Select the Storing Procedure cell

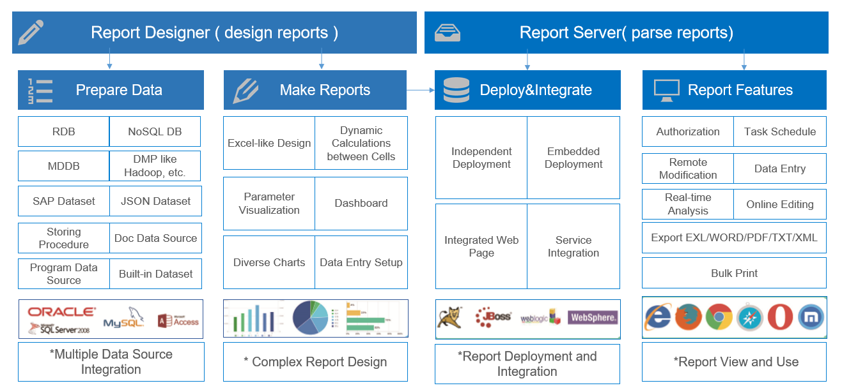pyautogui.click(x=64, y=238)
